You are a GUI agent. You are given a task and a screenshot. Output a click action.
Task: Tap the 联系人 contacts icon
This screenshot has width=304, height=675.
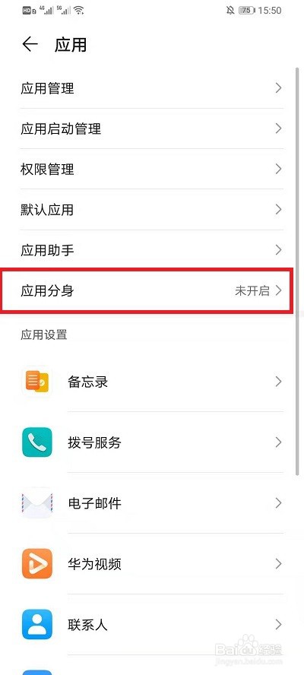(37, 624)
